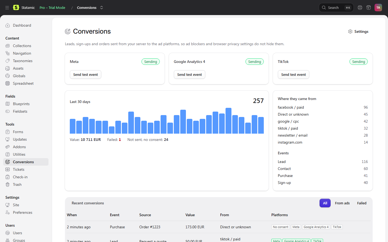Viewport: 388px width, 242px height.
Task: Click the 'No consent' platform tag
Action: click(x=280, y=227)
